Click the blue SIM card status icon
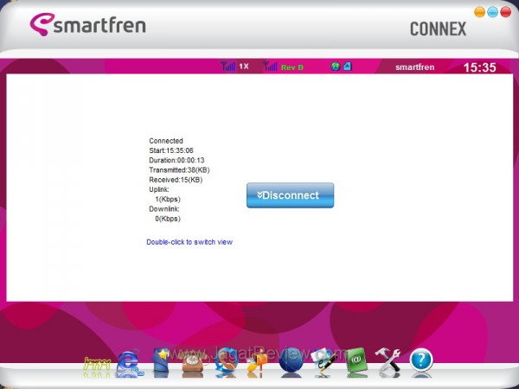Screen dimensions: 519x389 [x=347, y=67]
